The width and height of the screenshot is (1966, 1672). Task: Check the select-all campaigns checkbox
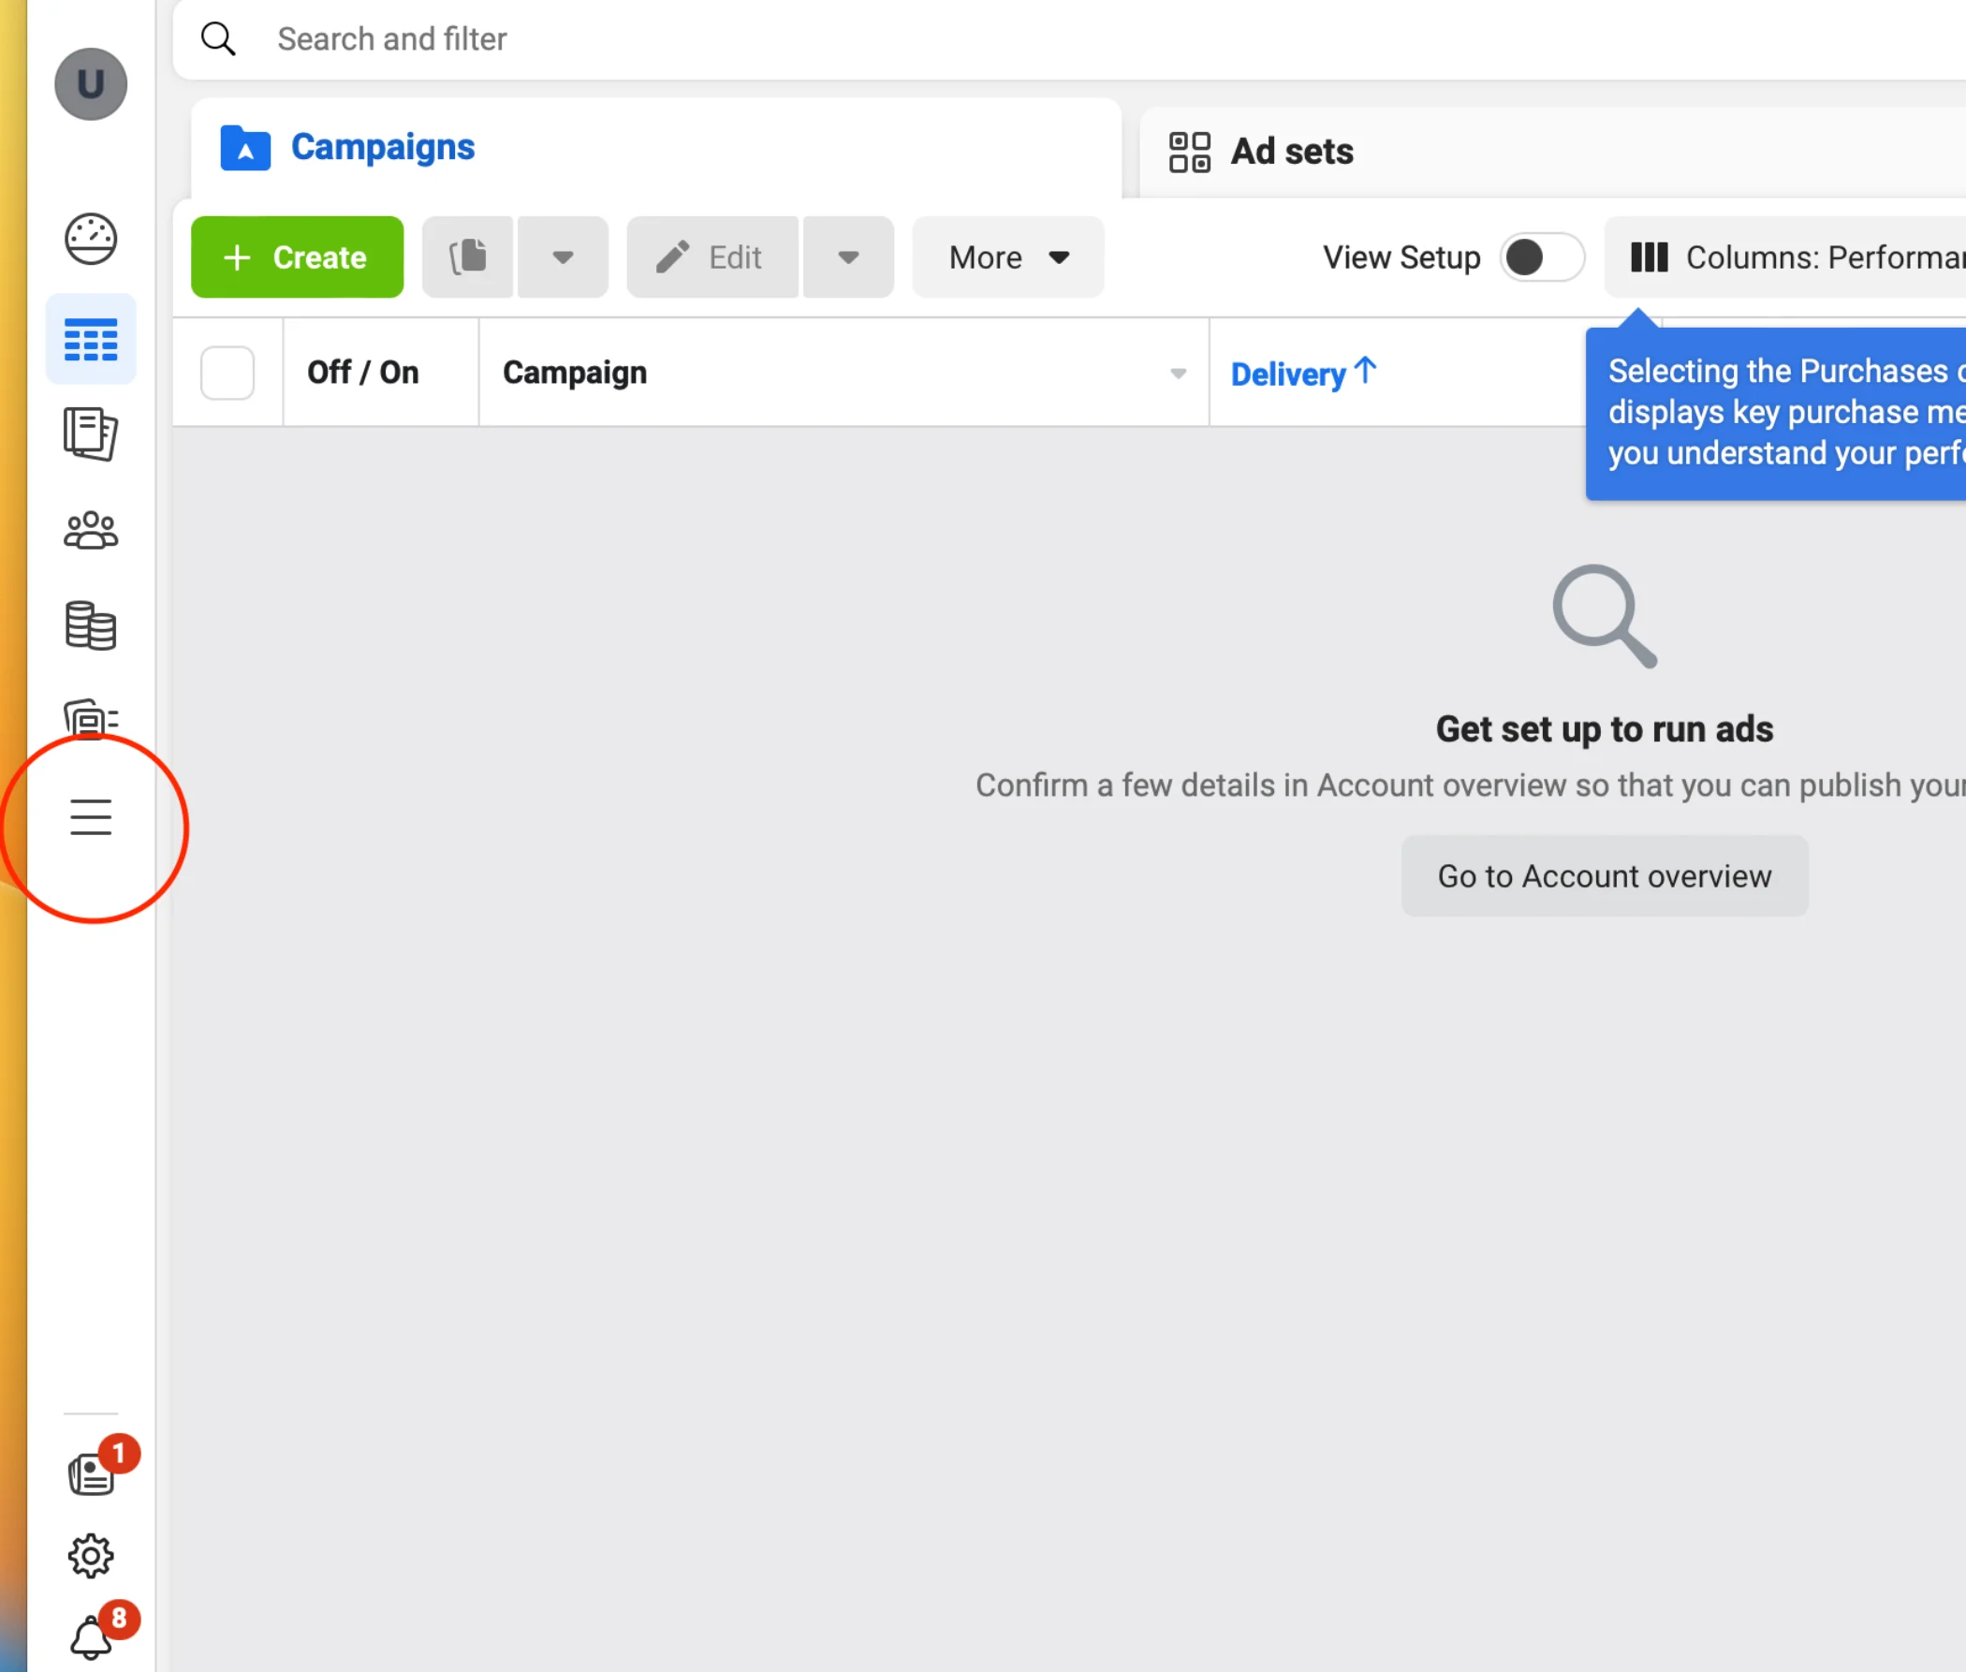coord(227,373)
